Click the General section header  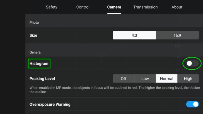[35, 52]
